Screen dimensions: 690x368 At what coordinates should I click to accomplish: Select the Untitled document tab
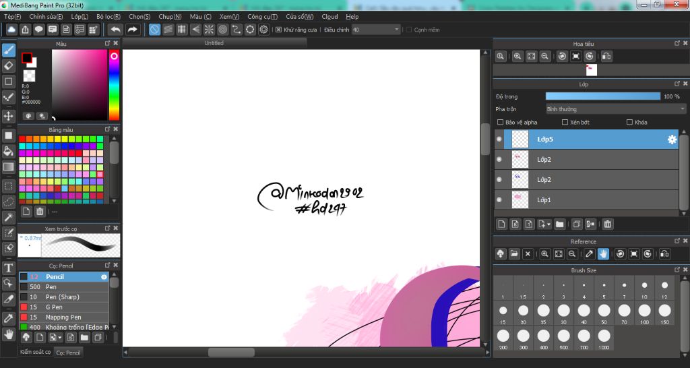tap(214, 43)
